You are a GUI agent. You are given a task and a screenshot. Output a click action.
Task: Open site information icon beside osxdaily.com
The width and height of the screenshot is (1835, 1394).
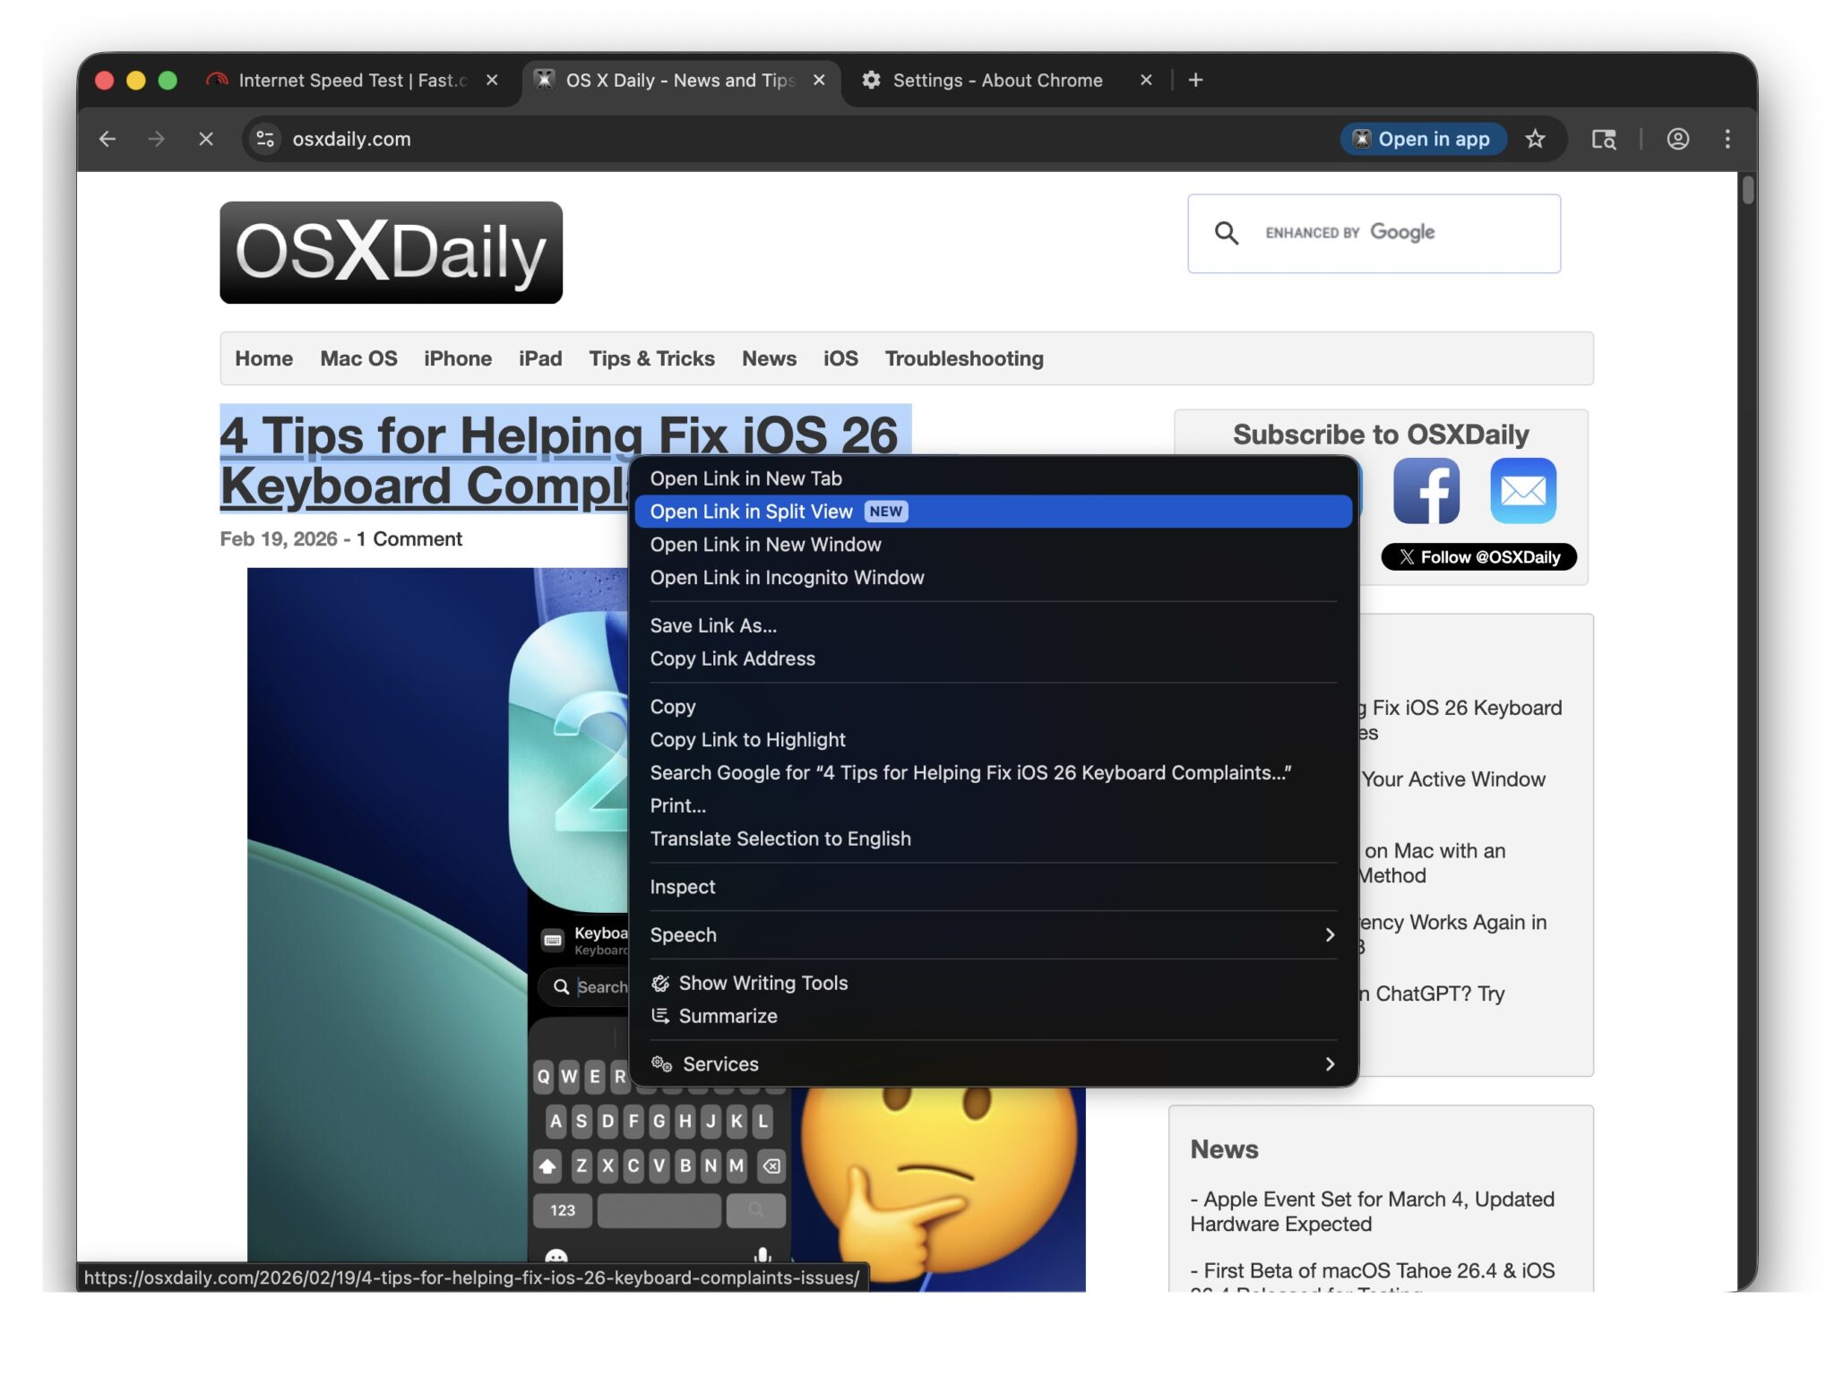265,139
